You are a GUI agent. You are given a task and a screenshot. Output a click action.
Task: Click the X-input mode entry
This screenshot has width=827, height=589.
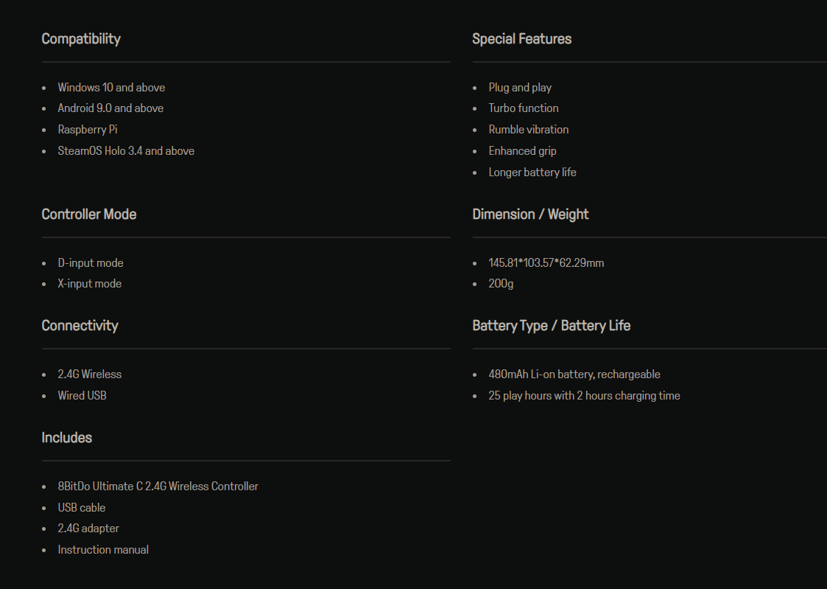(x=90, y=284)
